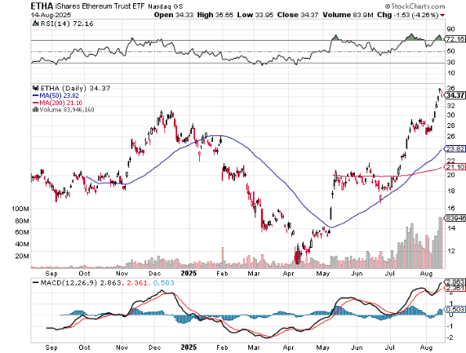Click the 100M volume axis label
The width and height of the screenshot is (466, 353).
[20, 209]
